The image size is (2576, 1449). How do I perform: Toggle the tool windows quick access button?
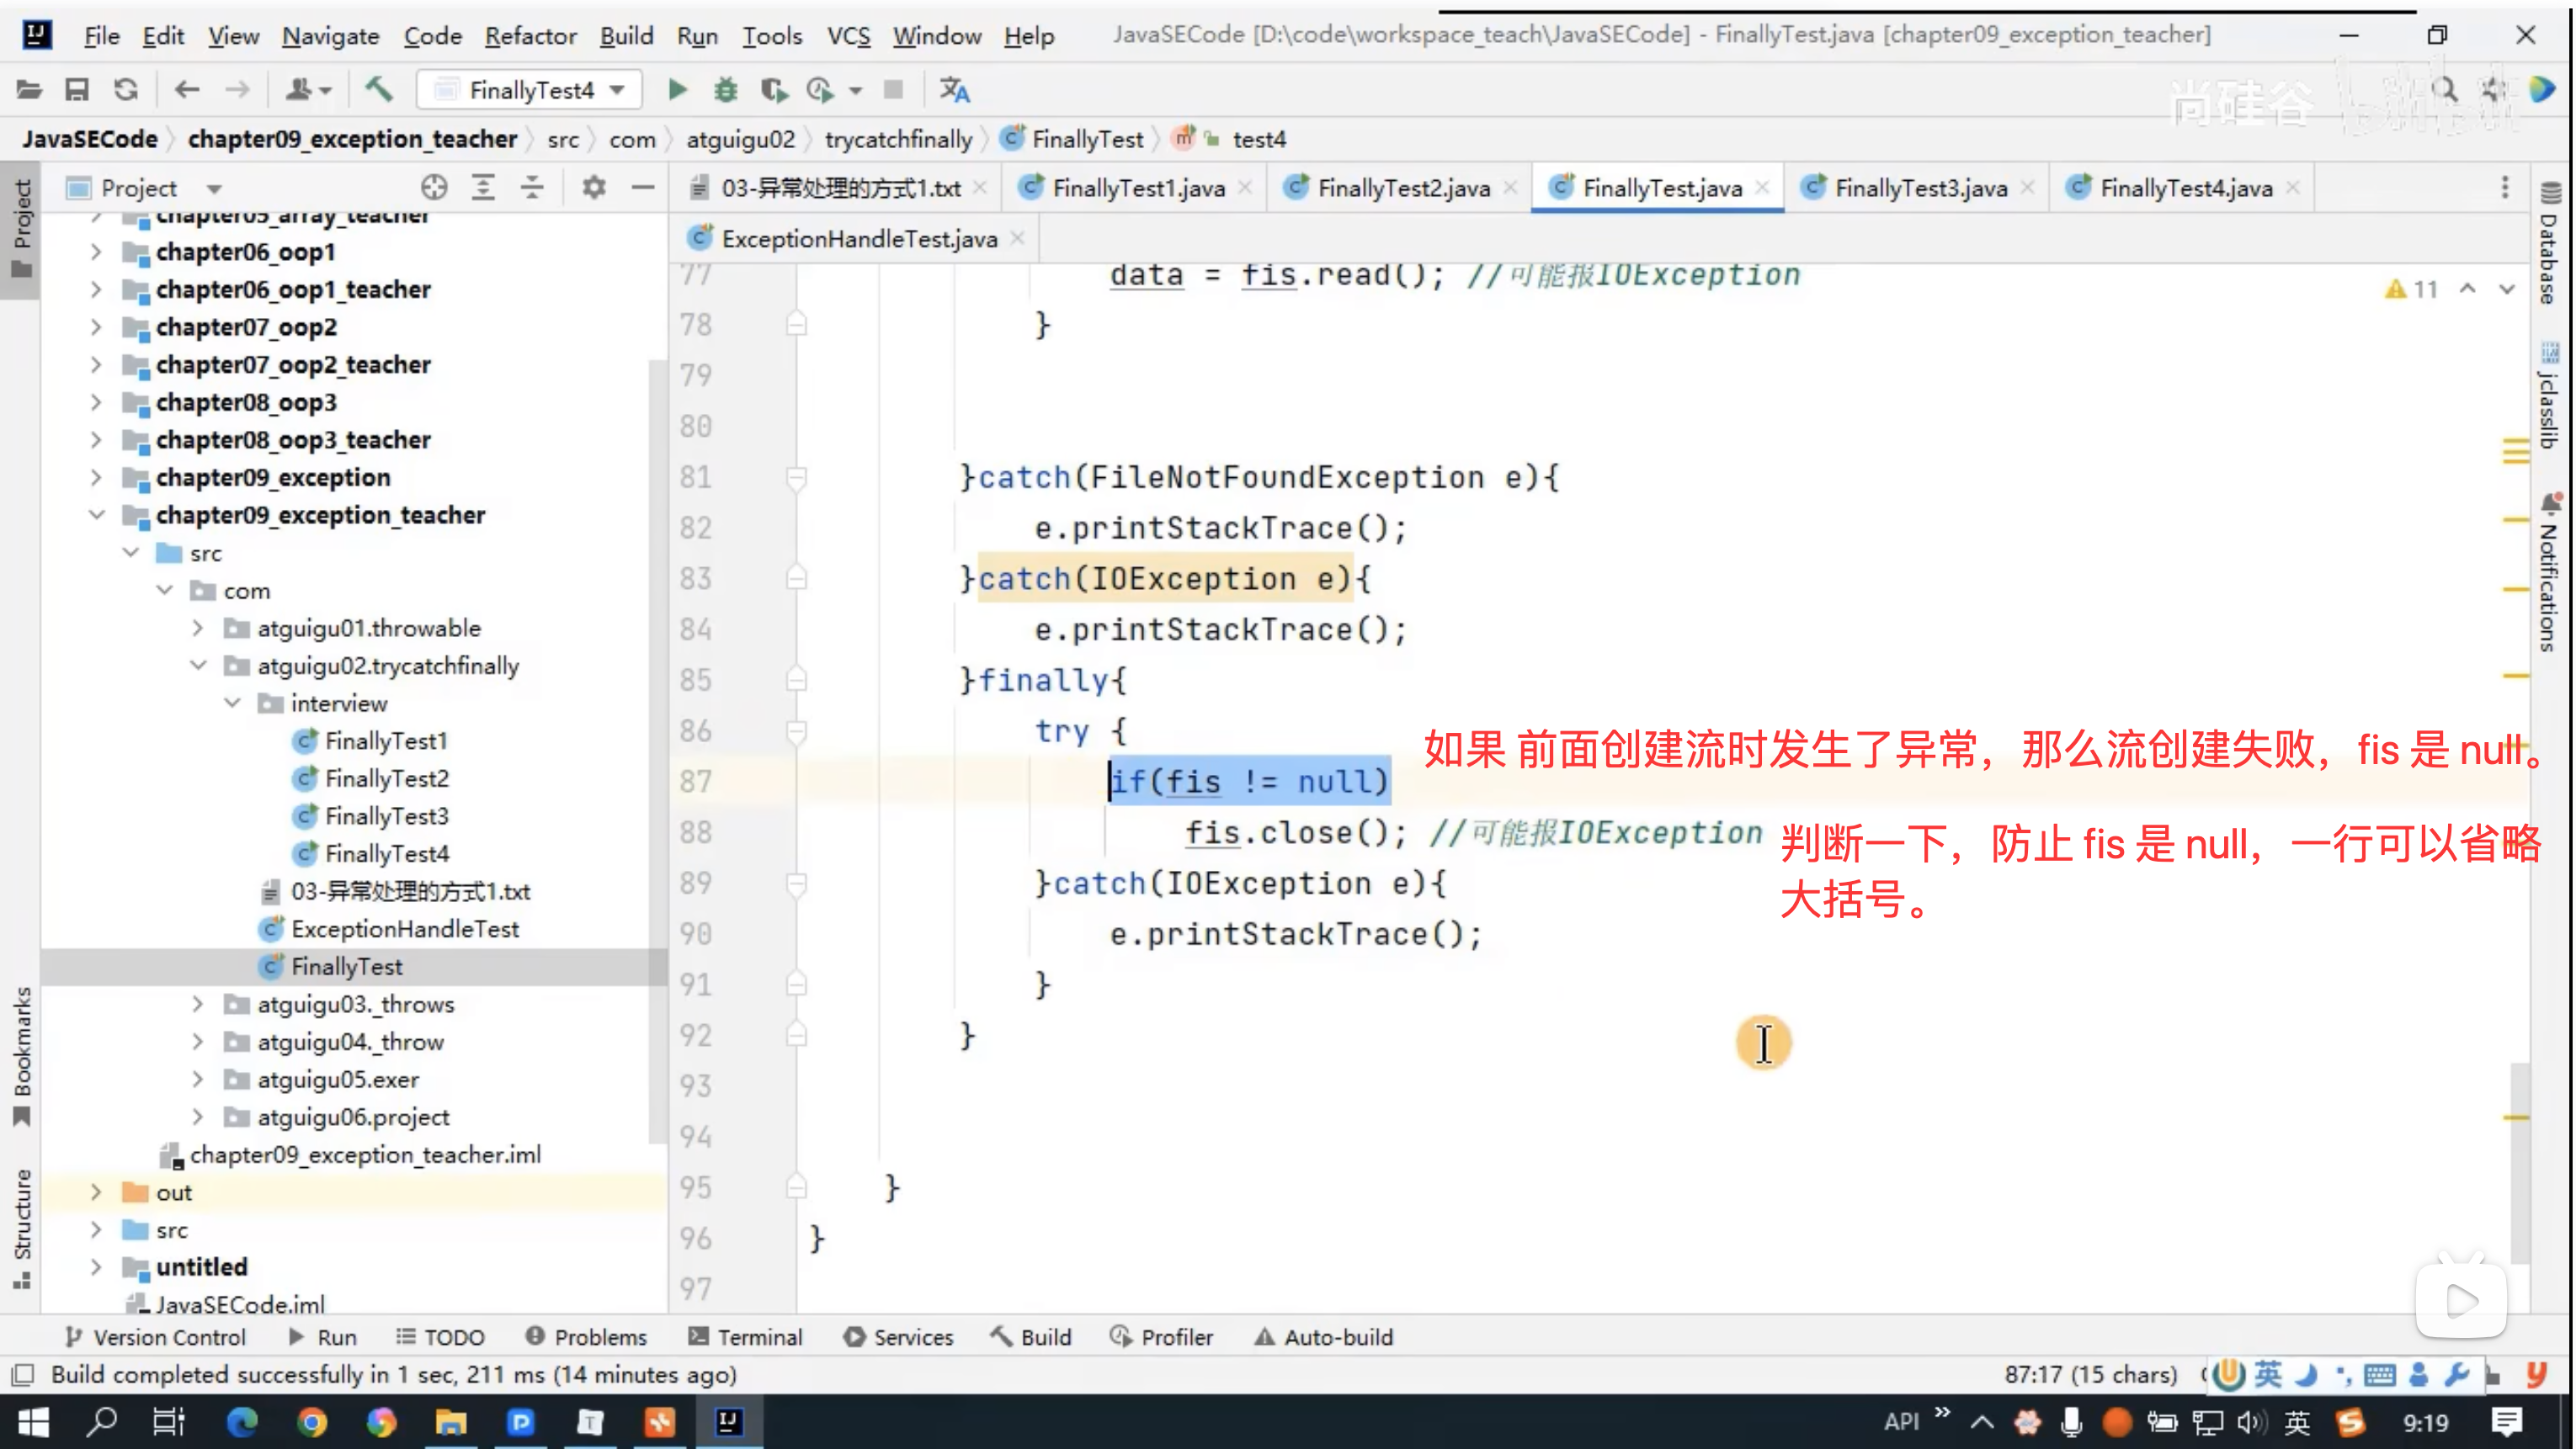23,1375
